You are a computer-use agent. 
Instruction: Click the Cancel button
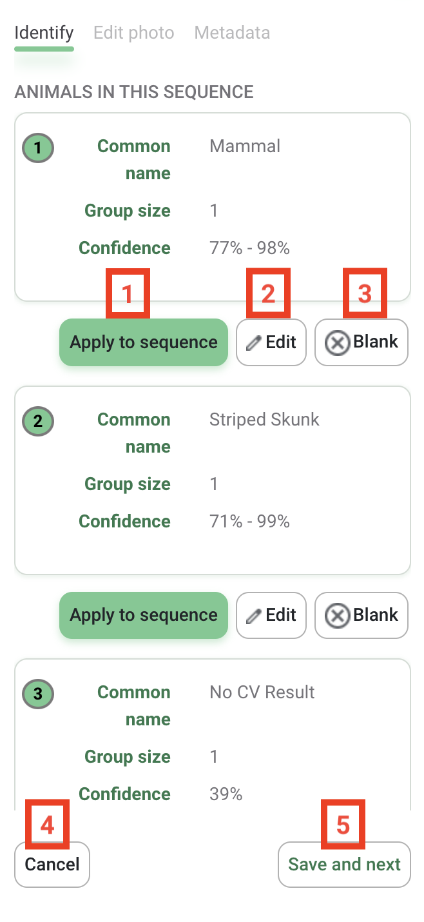pyautogui.click(x=52, y=864)
